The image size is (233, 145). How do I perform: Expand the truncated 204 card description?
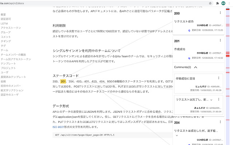coord(177,135)
